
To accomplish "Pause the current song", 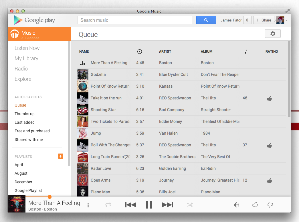I will click(x=149, y=205).
